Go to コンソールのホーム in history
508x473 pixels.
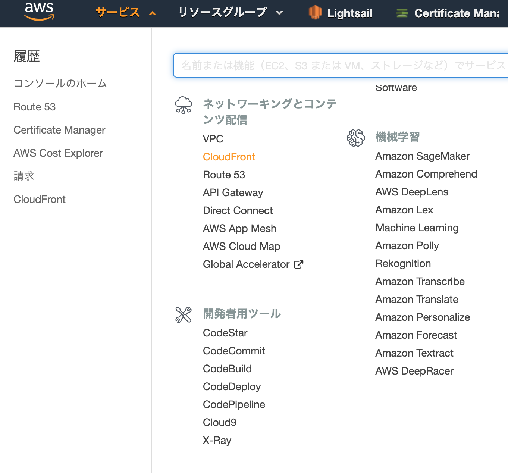point(60,83)
